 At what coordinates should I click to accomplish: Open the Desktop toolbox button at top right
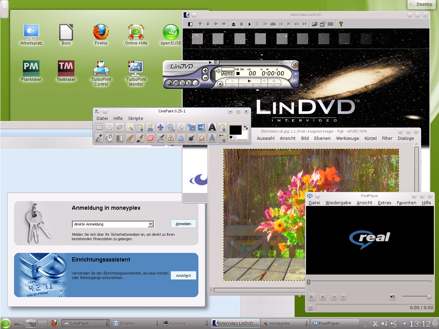pyautogui.click(x=421, y=4)
